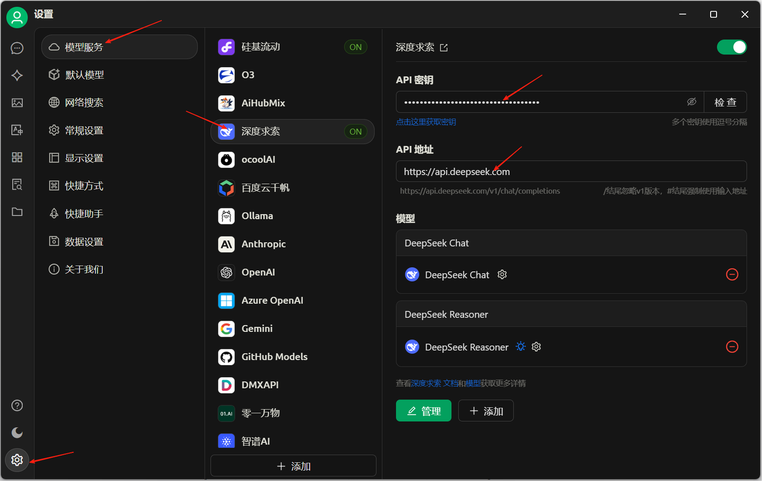Open the 深度求索 文档 link
The image size is (762, 481).
(434, 383)
